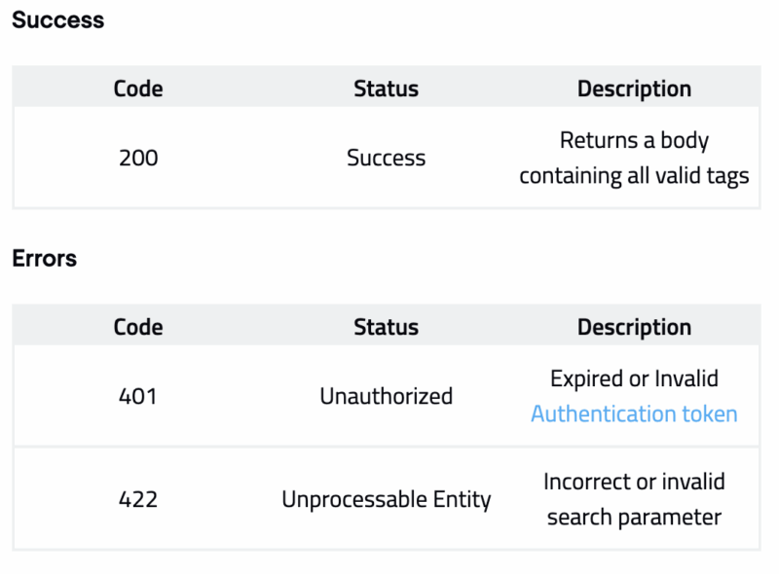Click the 'containing all valid tags' text line
Viewport: 779px width, 574px height.
pyautogui.click(x=634, y=176)
